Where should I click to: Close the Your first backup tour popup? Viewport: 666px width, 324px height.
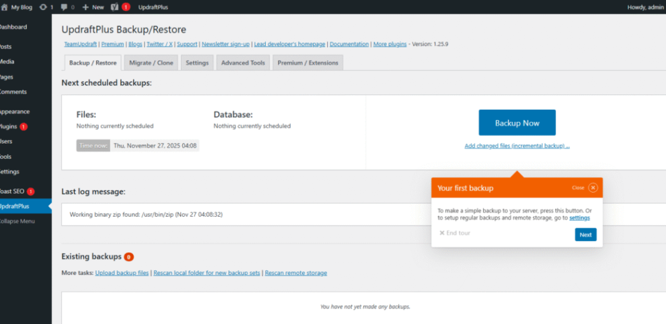pyautogui.click(x=593, y=187)
